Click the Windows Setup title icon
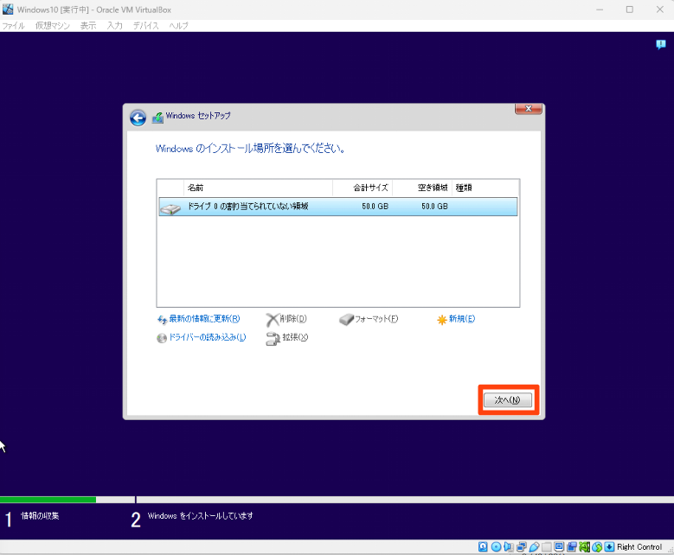674x555 pixels. (157, 118)
